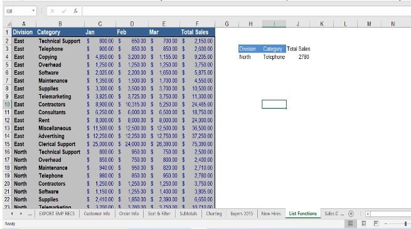
Task: Add a new sheet with plus icon
Action: point(351,214)
